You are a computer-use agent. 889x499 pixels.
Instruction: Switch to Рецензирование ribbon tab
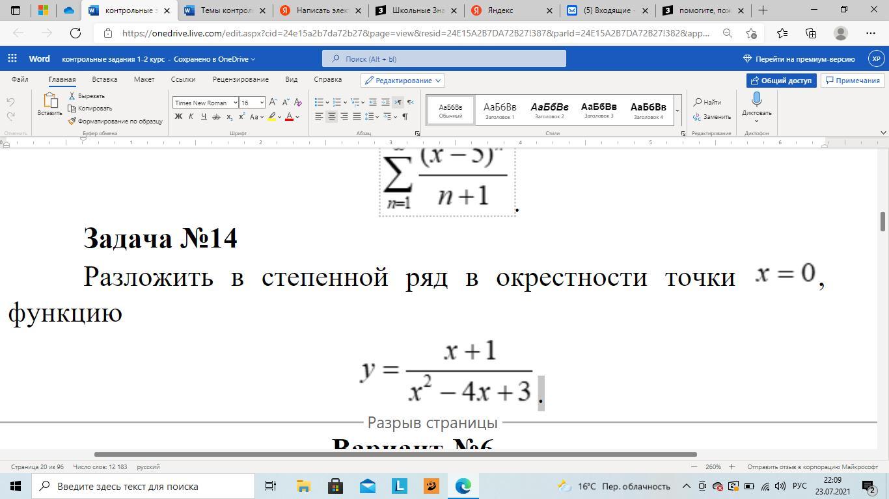[x=240, y=79]
